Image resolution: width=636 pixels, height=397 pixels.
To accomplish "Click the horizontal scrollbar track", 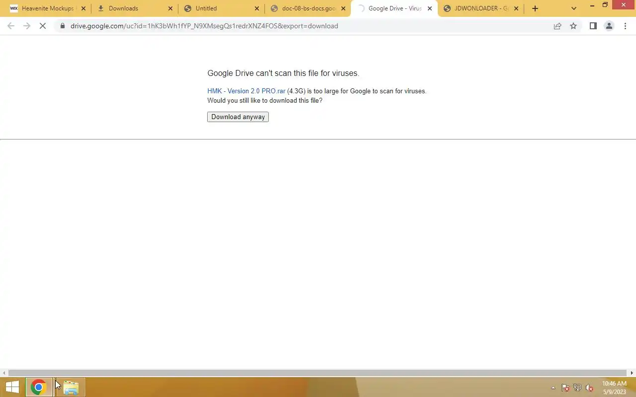I will tap(318, 373).
